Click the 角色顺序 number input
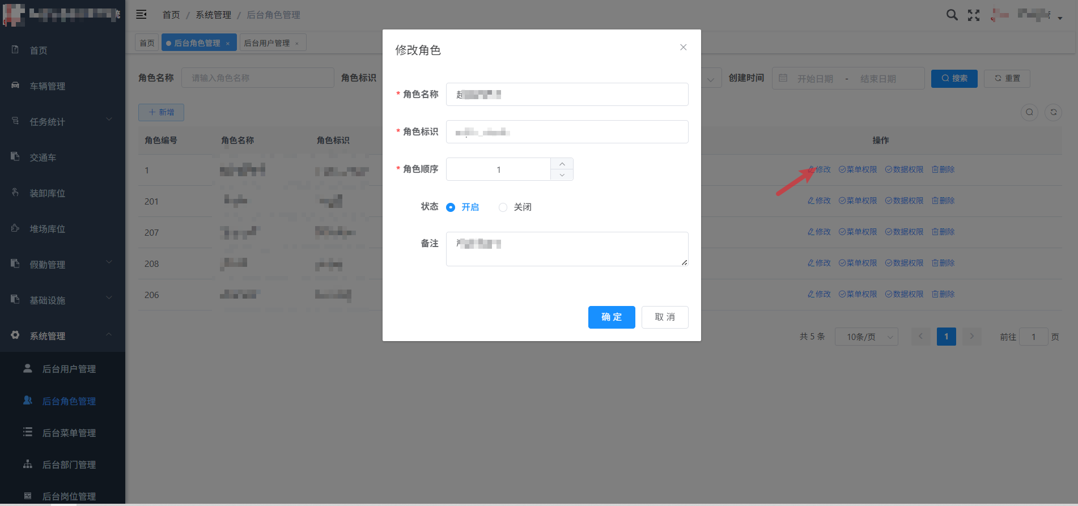 pos(498,169)
